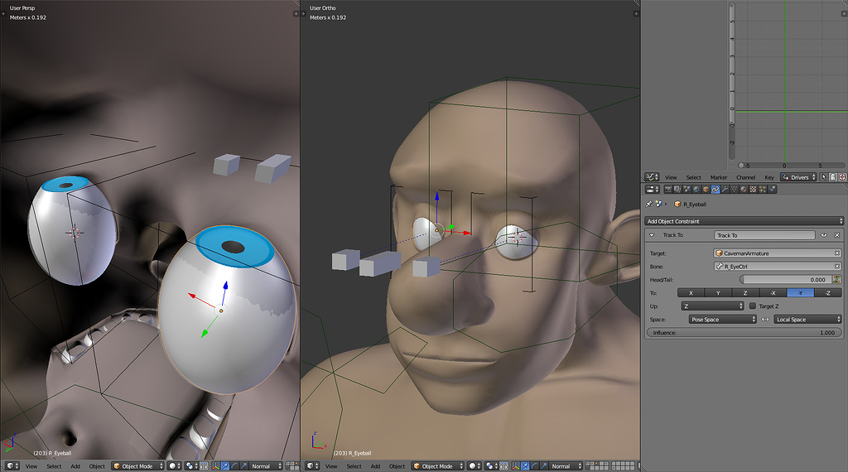Clear the CavemanArmature target field
Image resolution: width=848 pixels, height=472 pixels.
click(836, 253)
